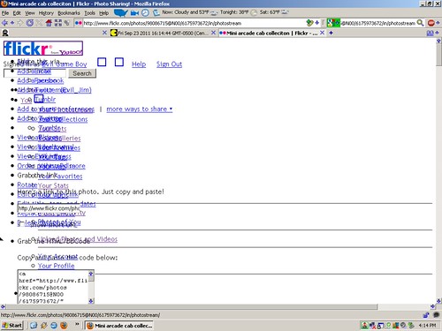The image size is (442, 331).
Task: Click the HTML code box scroll-down arrow
Action: pyautogui.click(x=91, y=301)
